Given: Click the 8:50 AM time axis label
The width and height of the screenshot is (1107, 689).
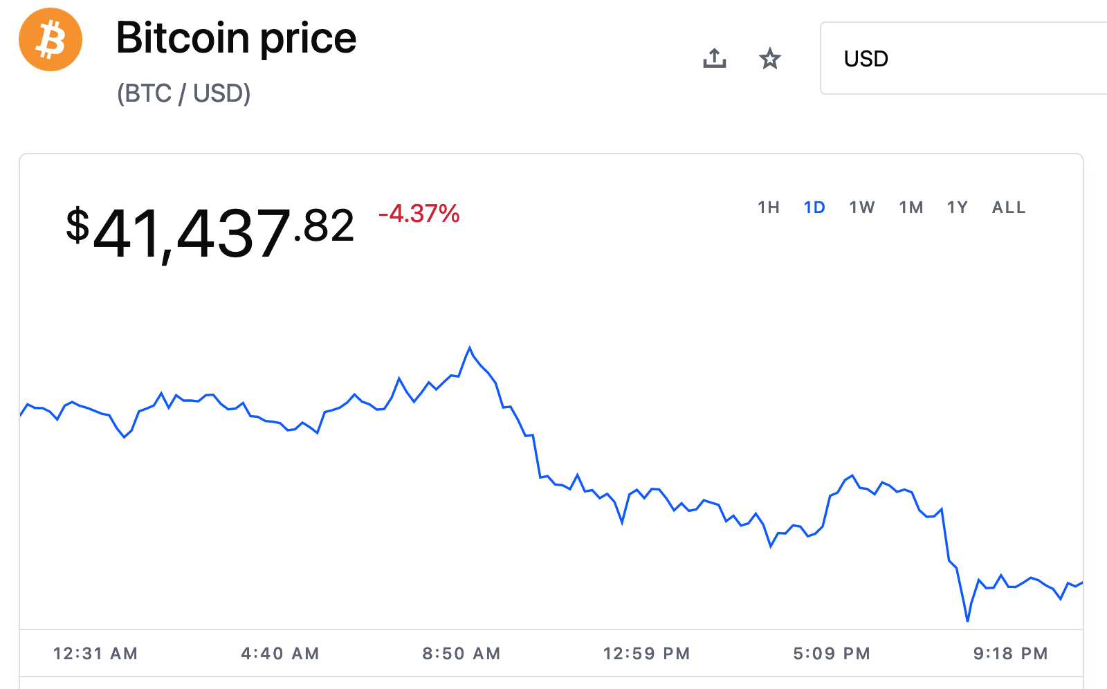Looking at the screenshot, I should (461, 654).
